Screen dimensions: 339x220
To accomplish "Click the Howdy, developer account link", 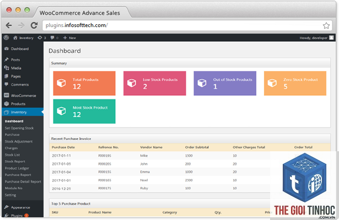I will tap(313, 38).
